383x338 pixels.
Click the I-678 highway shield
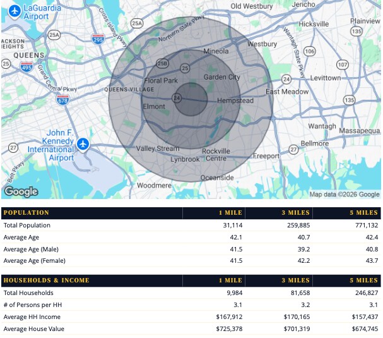coord(62,100)
